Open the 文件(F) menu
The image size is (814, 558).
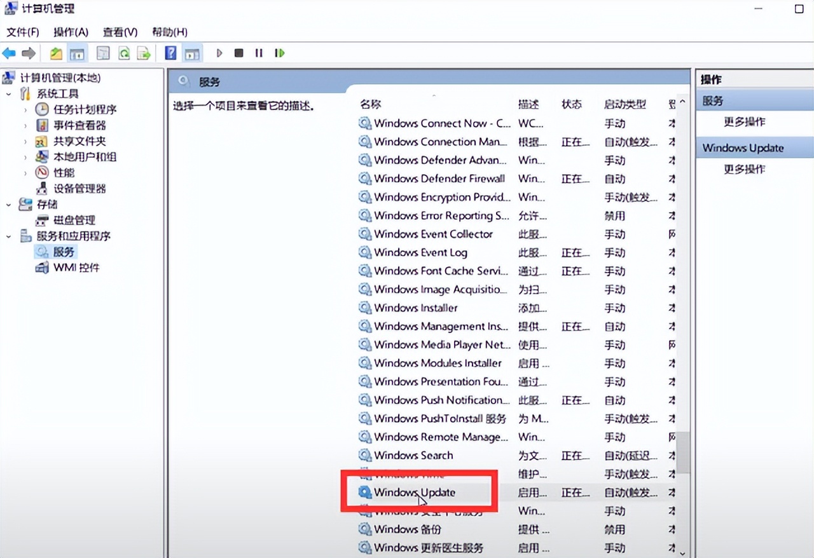pos(22,32)
